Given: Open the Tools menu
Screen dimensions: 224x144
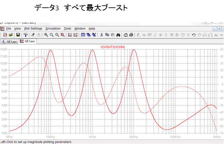Looking at the screenshot, I should point(67,29).
